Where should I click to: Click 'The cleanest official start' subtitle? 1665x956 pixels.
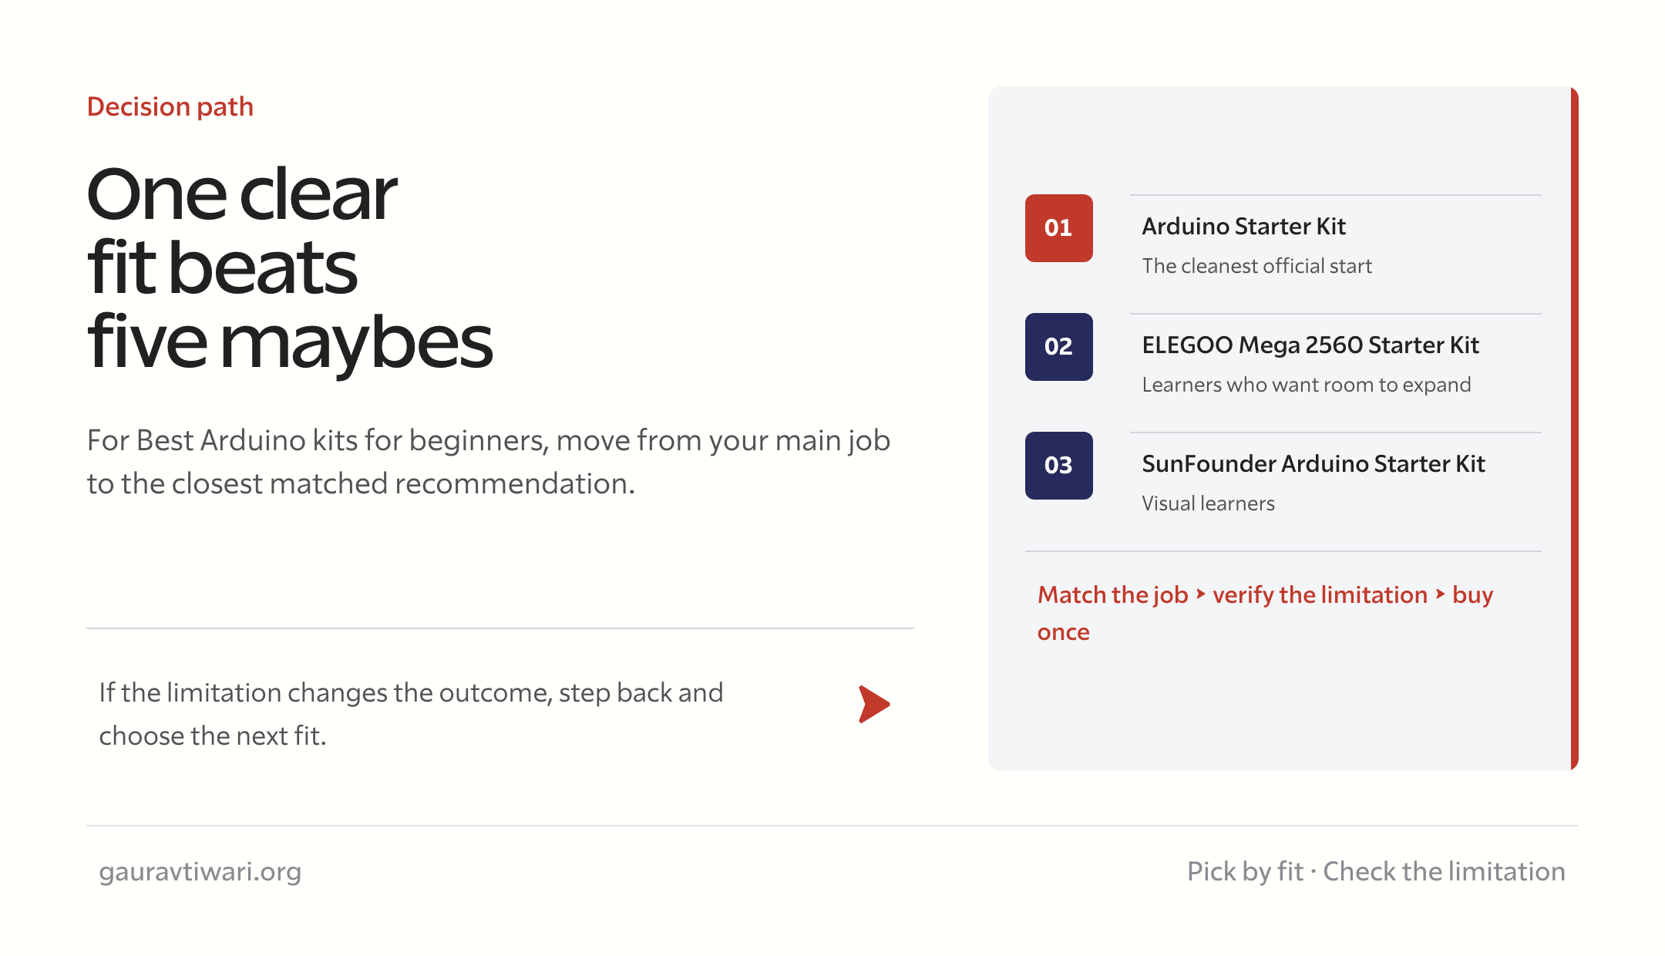click(x=1257, y=266)
